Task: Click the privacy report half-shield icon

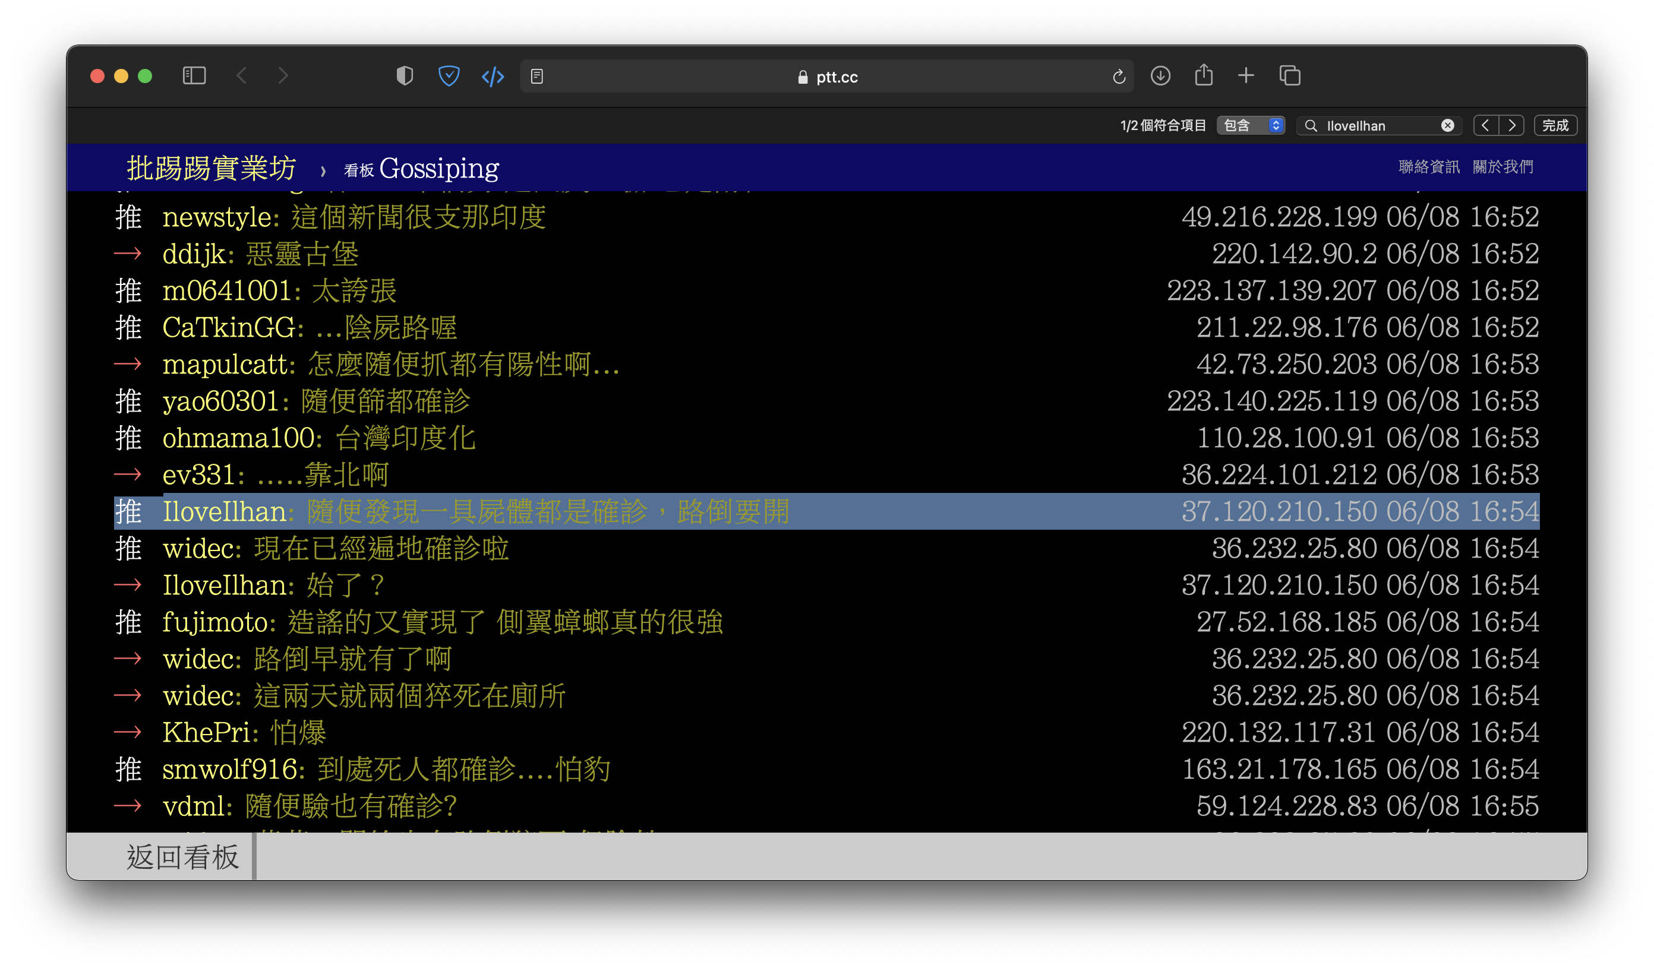Action: tap(405, 76)
